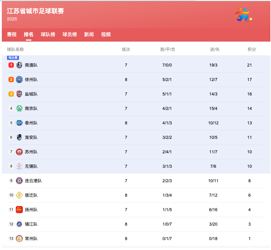Click the Xuzhou team badge
The image size is (271, 250).
click(19, 80)
